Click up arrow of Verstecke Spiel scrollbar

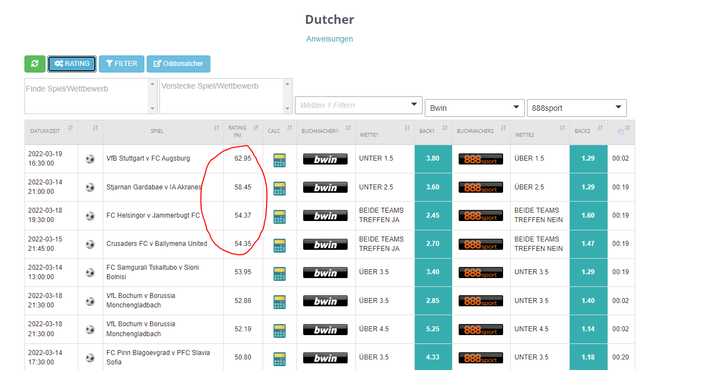(x=288, y=83)
